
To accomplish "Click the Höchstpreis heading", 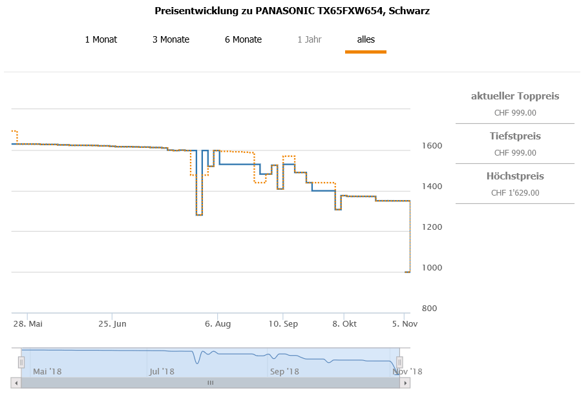I will pyautogui.click(x=515, y=176).
